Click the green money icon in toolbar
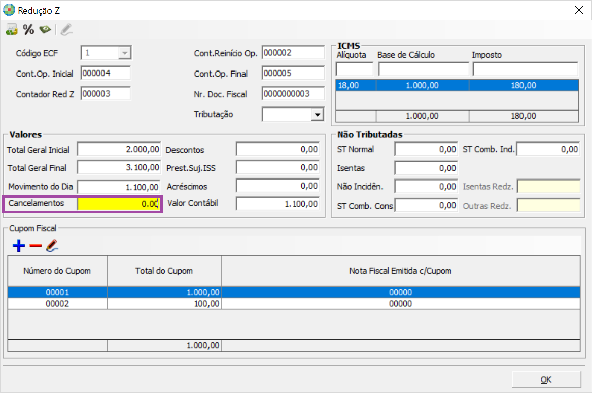 coord(45,29)
